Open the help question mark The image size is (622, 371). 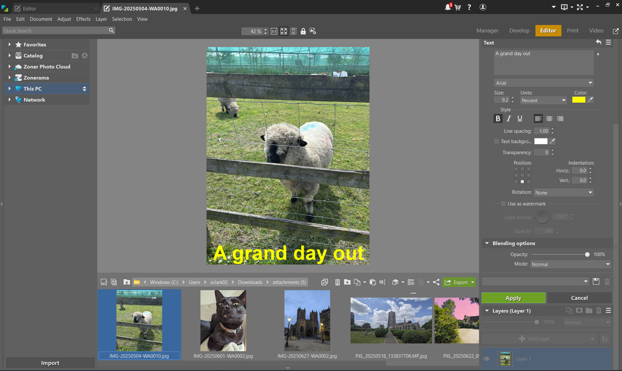(x=469, y=7)
